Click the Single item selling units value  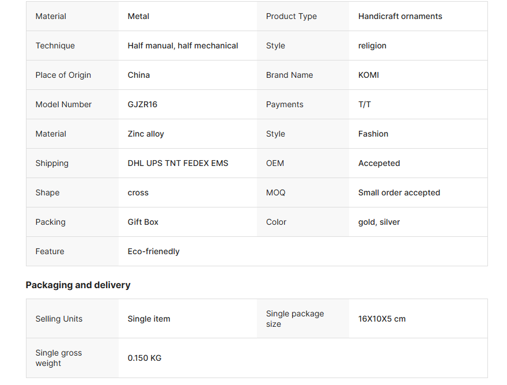pos(149,319)
